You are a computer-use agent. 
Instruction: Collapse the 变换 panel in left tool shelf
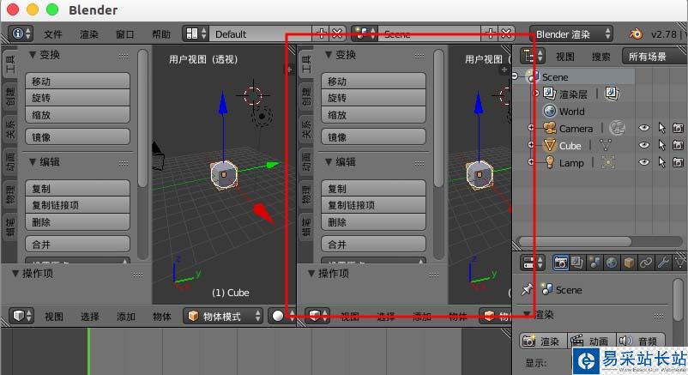coord(32,54)
